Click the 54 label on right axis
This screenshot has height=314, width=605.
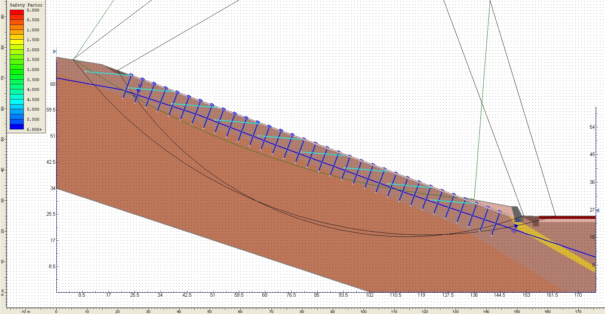pyautogui.click(x=592, y=127)
